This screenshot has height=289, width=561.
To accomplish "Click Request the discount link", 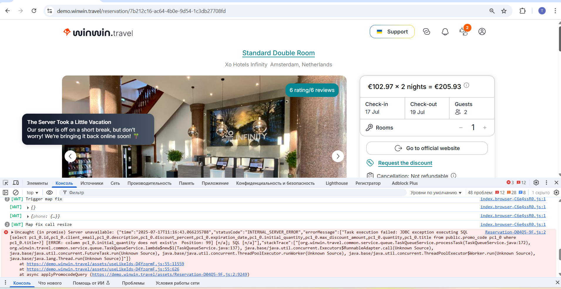I will 405,163.
